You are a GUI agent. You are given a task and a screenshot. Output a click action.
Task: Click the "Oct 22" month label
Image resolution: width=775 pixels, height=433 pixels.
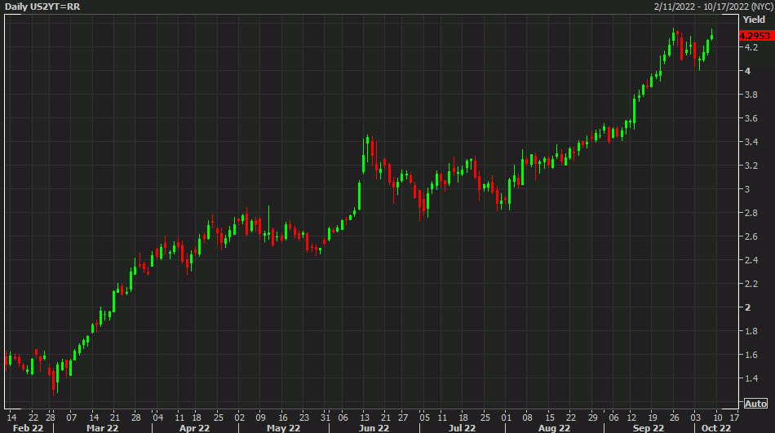(x=716, y=428)
